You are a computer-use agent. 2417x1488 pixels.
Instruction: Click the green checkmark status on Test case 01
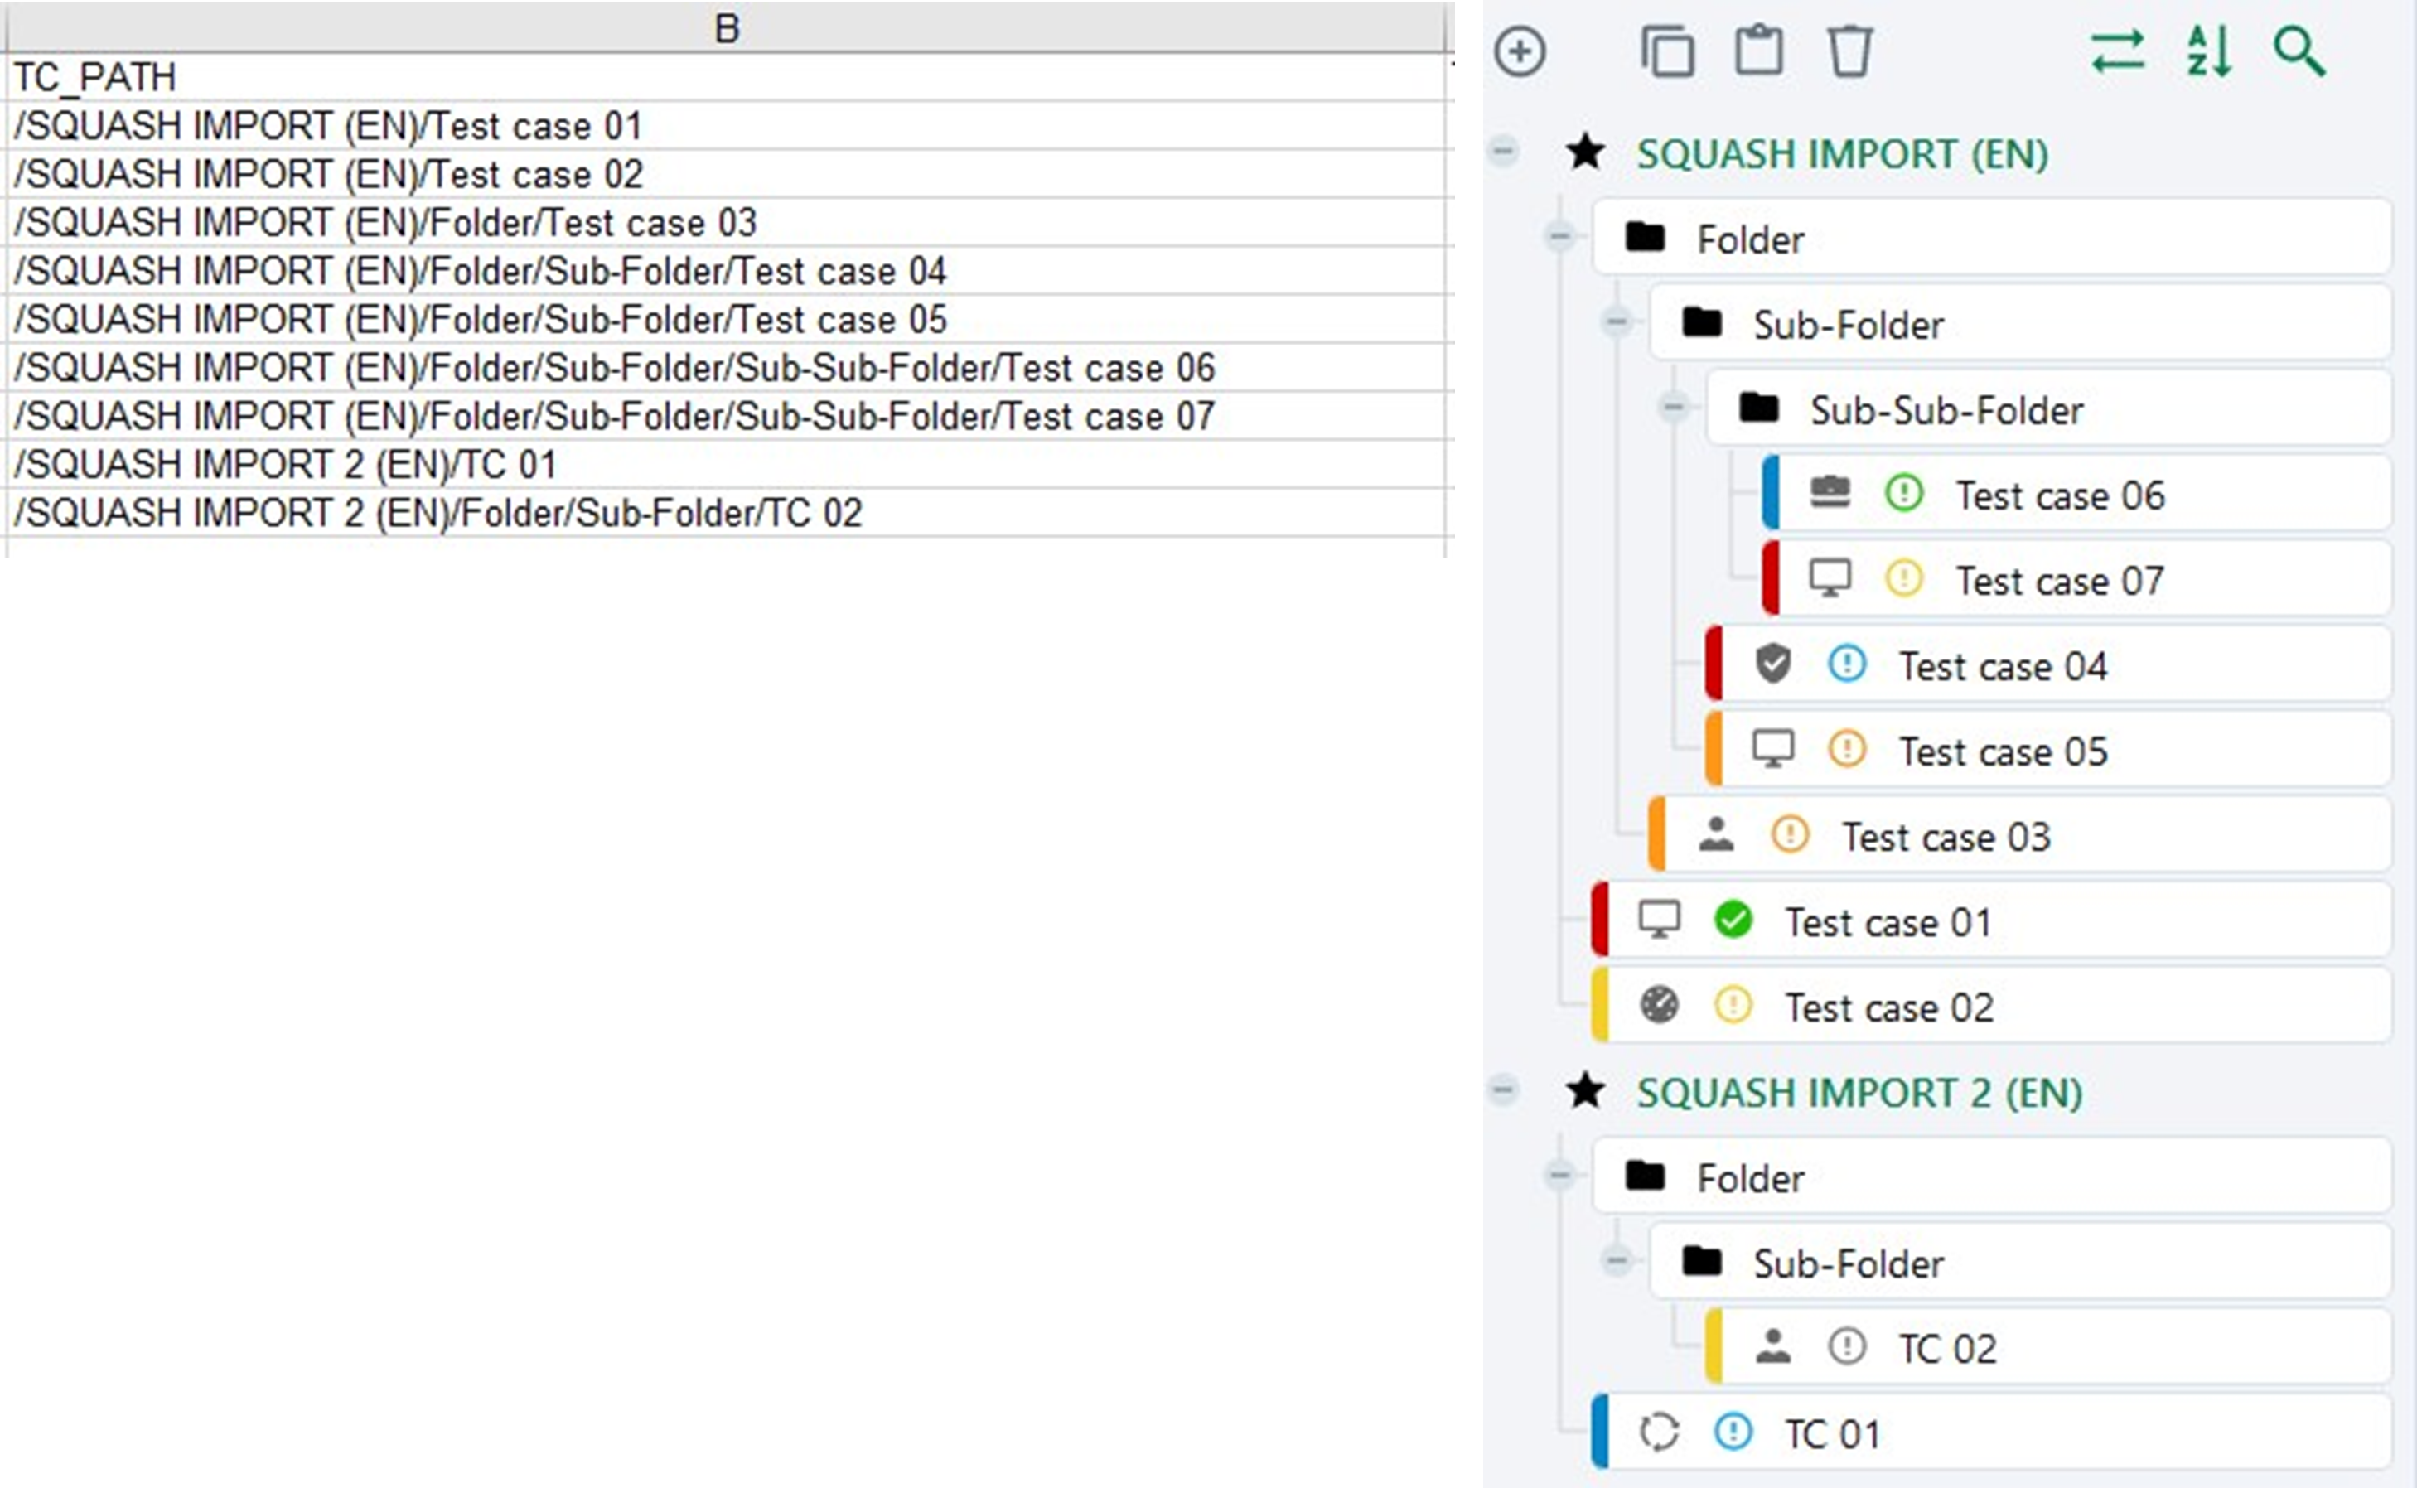tap(1735, 920)
